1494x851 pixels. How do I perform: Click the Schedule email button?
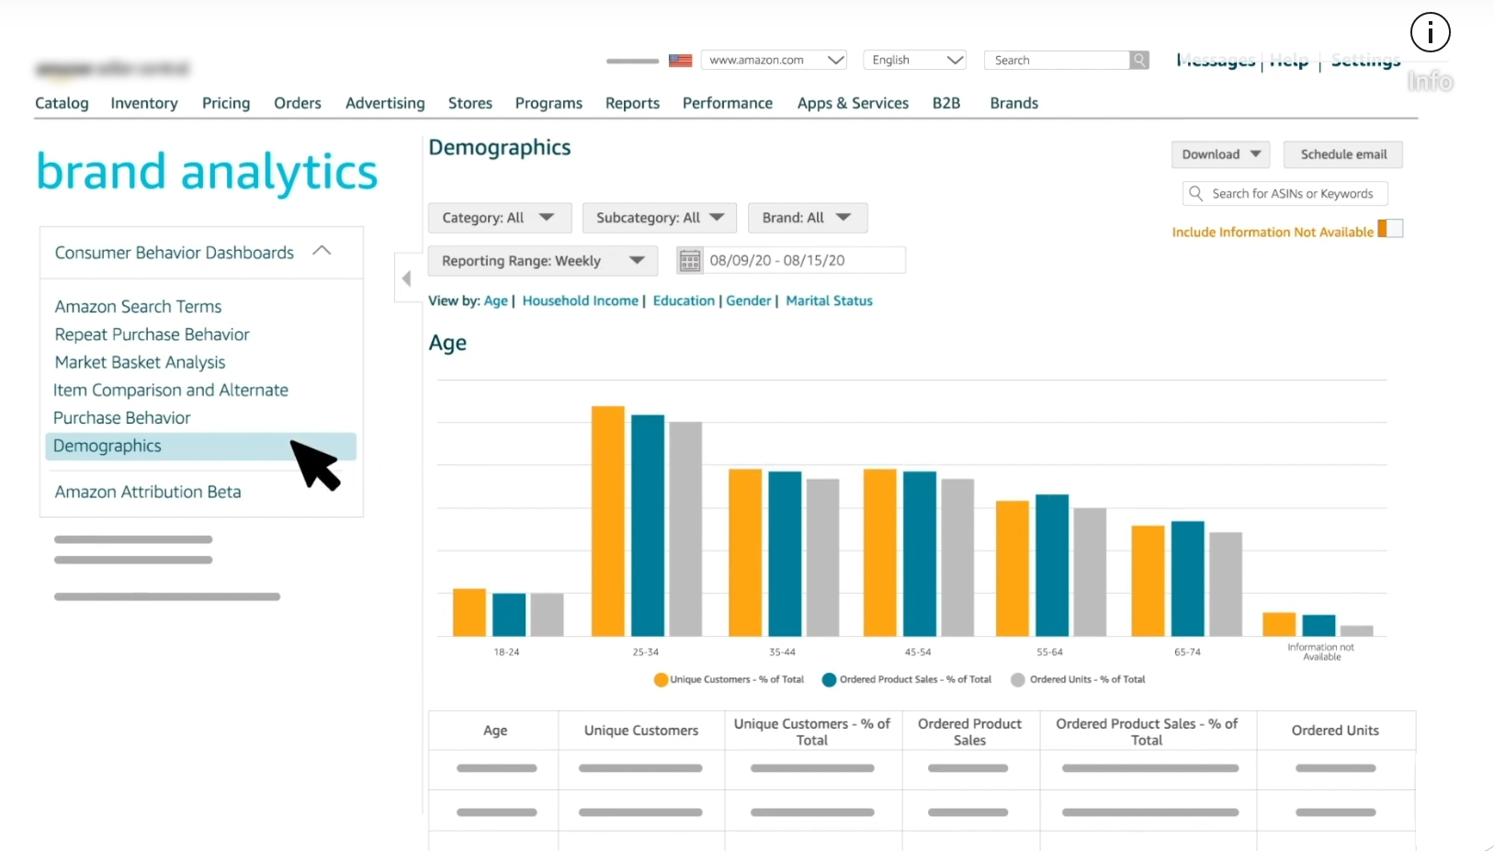click(x=1343, y=154)
